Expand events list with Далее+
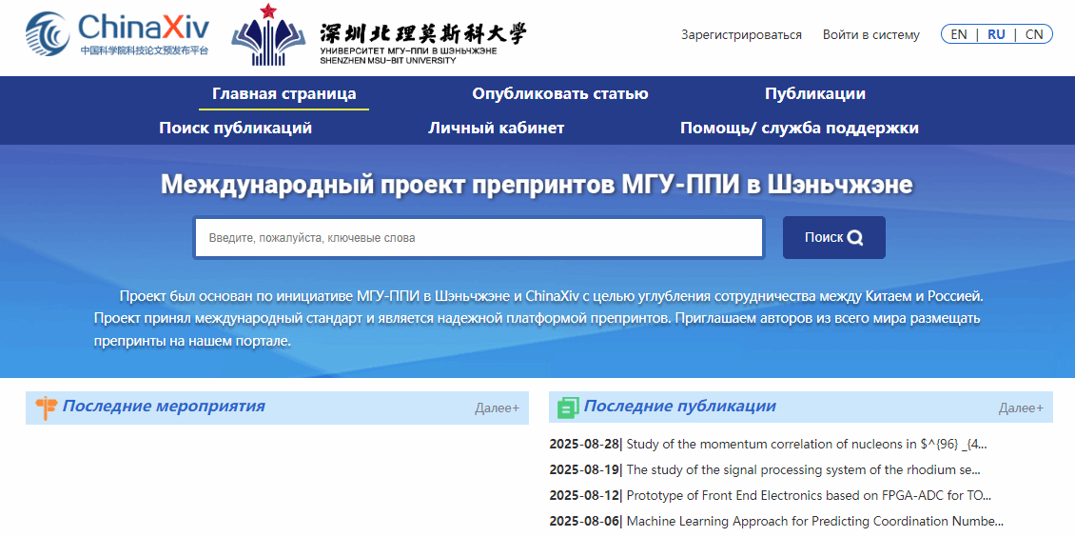Viewport: 1075px width, 537px height. 497,408
